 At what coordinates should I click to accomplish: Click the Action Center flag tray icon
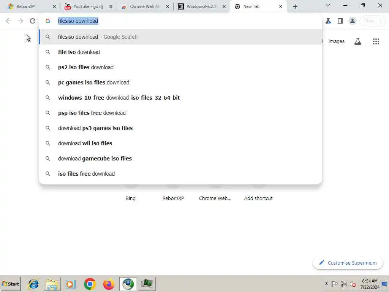click(334, 284)
